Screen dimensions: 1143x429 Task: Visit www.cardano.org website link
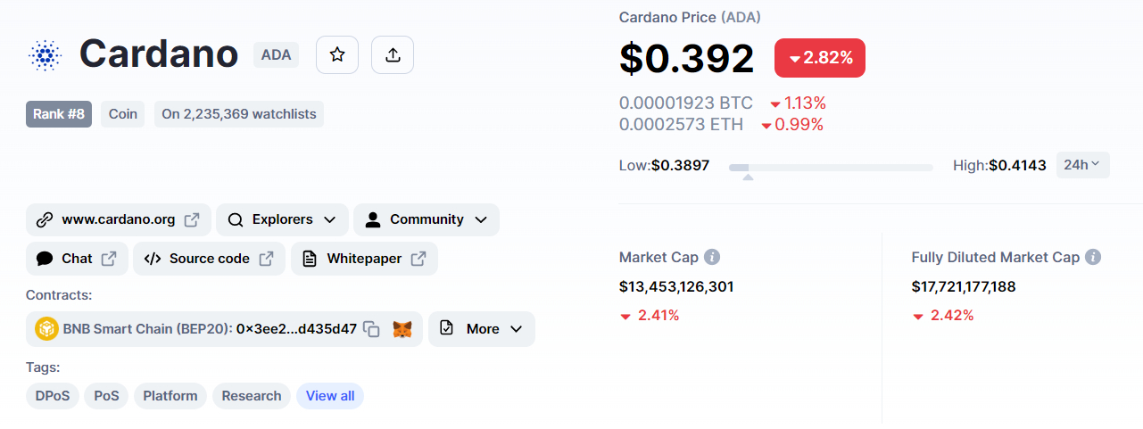[x=118, y=219]
